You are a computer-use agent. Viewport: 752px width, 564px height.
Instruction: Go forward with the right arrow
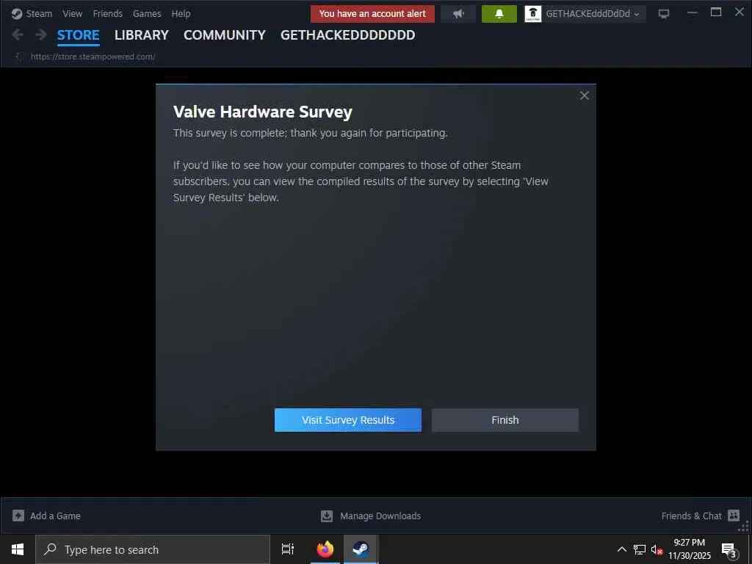point(41,35)
